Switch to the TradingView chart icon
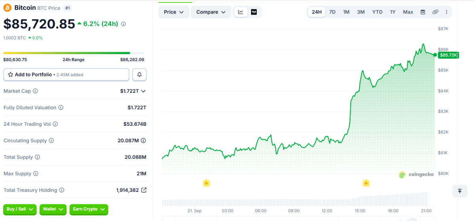475x221 pixels. [x=254, y=12]
